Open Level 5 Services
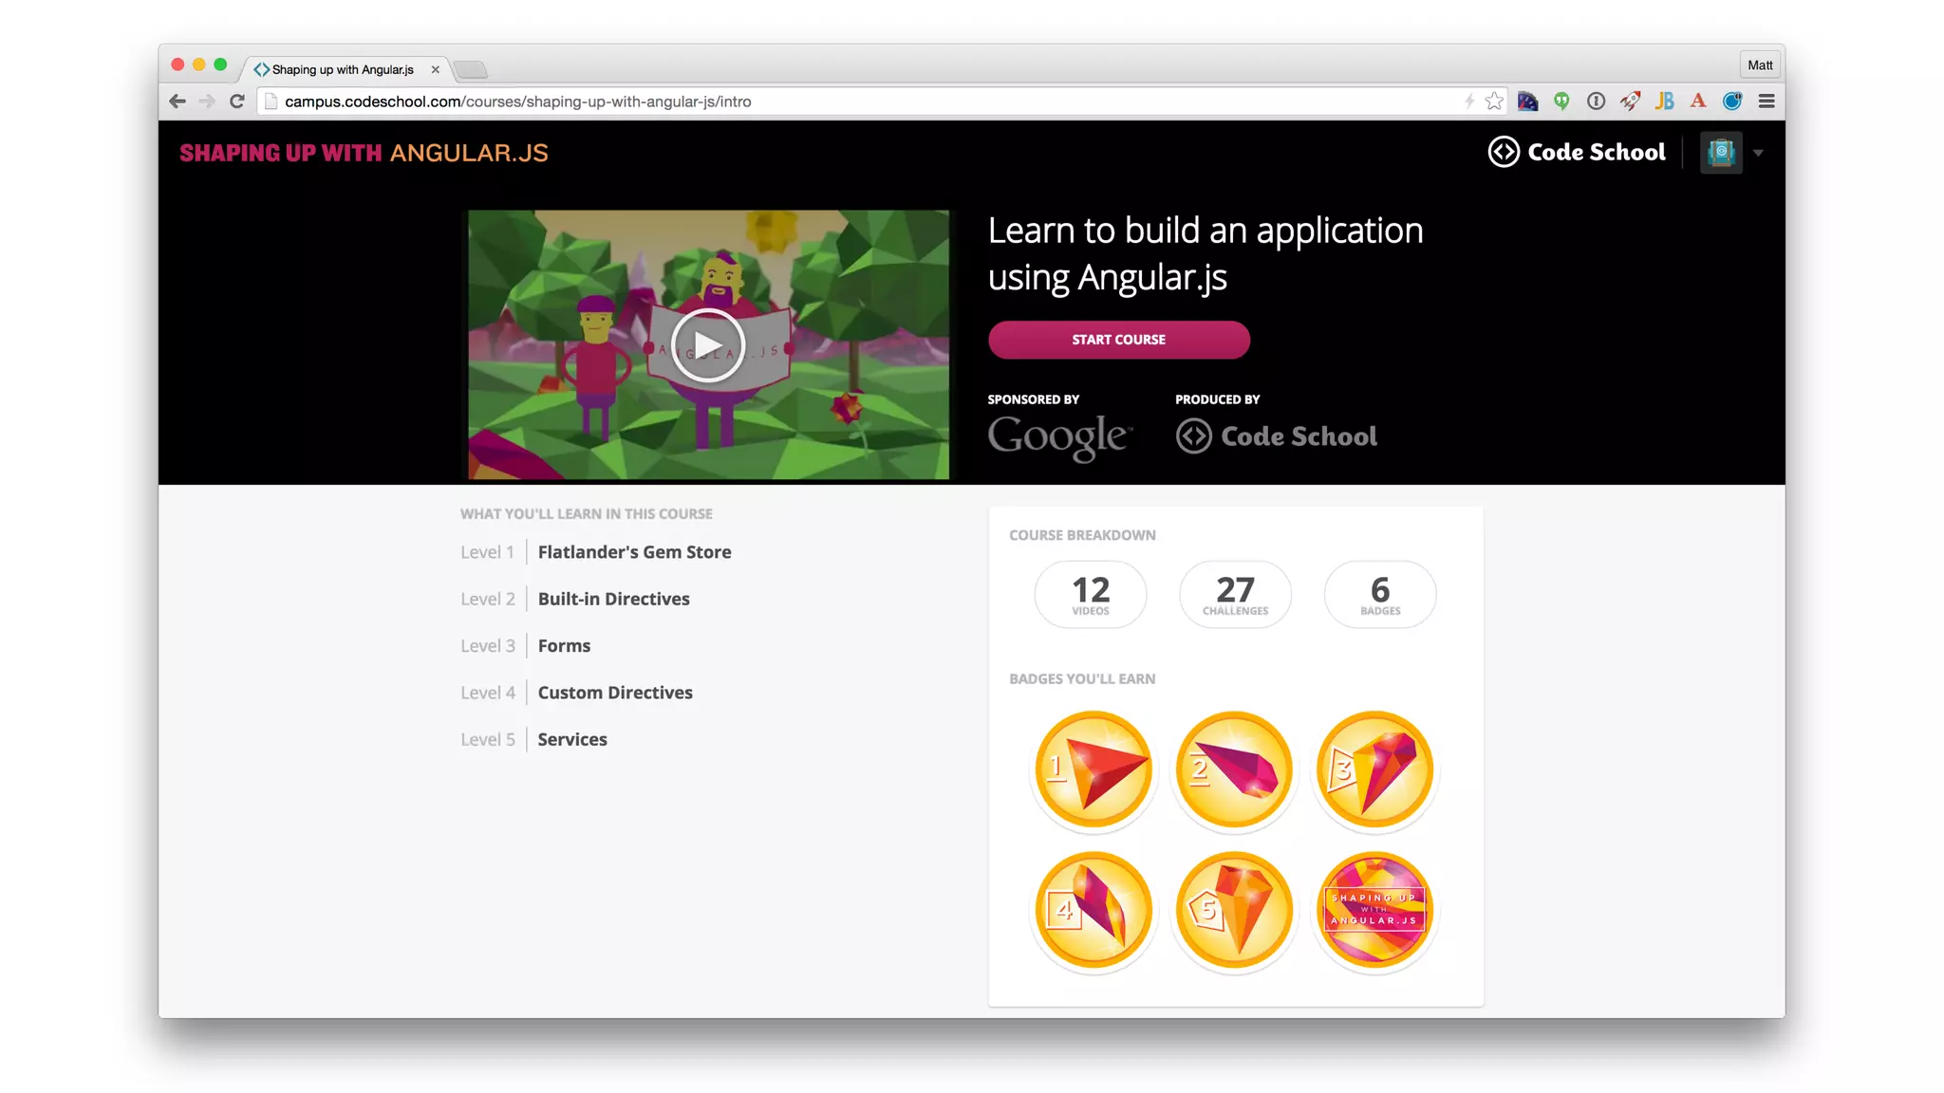 coord(533,739)
